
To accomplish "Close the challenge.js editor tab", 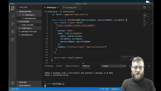I will pyautogui.click(x=58, y=7).
